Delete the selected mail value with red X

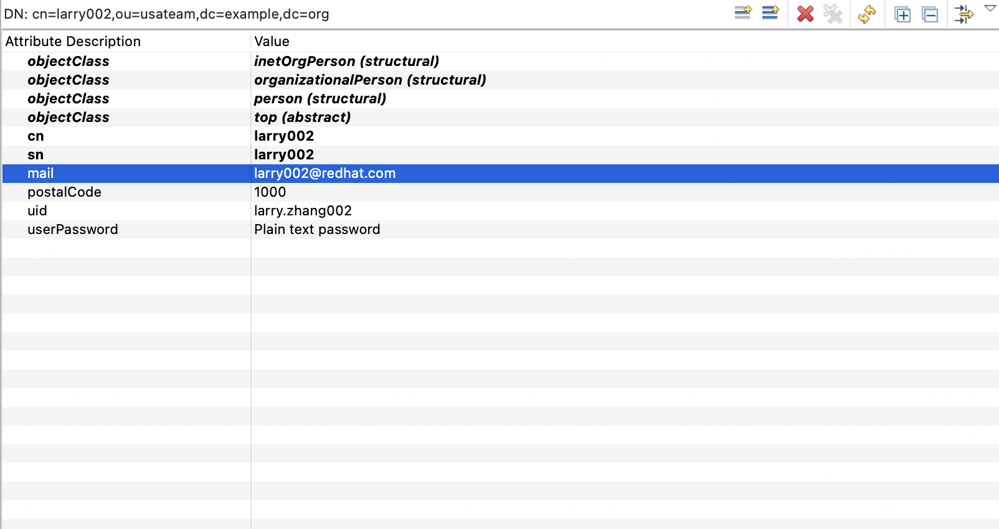tap(805, 14)
